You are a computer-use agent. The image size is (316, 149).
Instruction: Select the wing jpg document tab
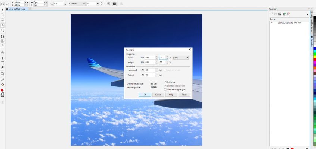(x=17, y=9)
